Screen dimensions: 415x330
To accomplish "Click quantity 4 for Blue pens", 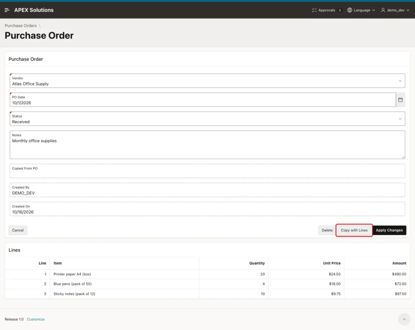I will 263,284.
